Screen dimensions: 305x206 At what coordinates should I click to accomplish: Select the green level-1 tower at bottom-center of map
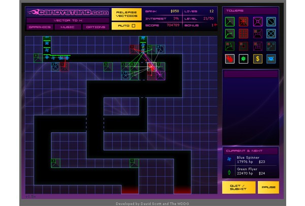[x=134, y=163]
